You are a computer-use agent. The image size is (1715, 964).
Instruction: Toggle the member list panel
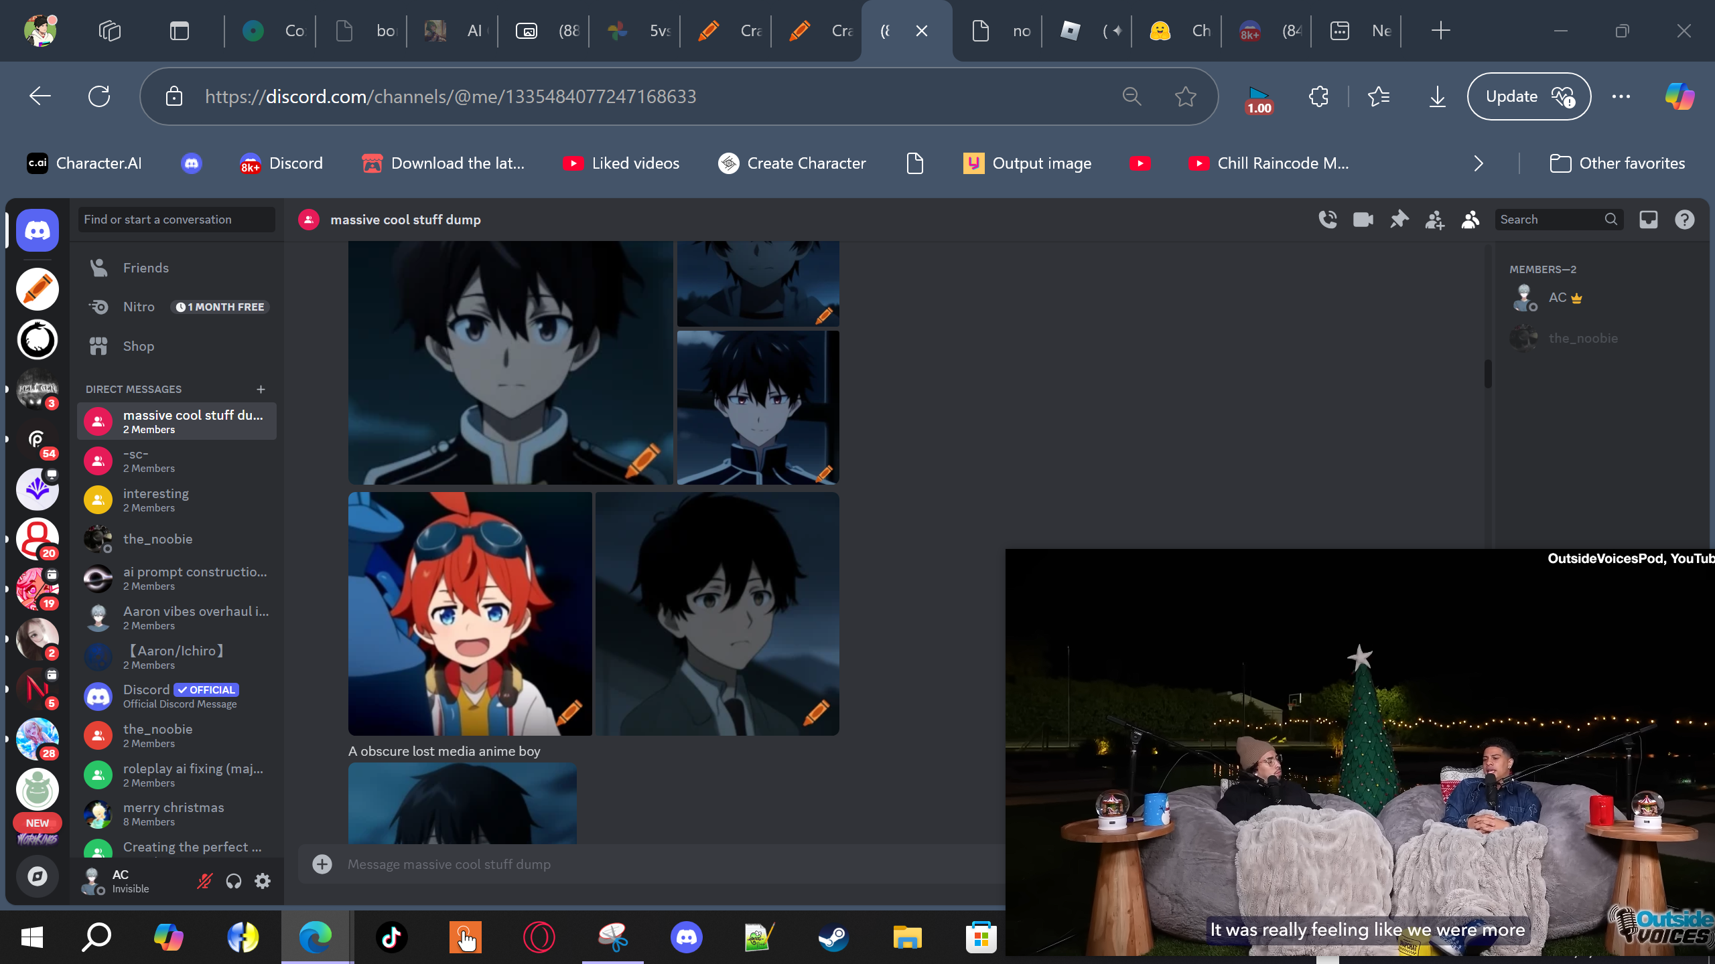(x=1470, y=220)
